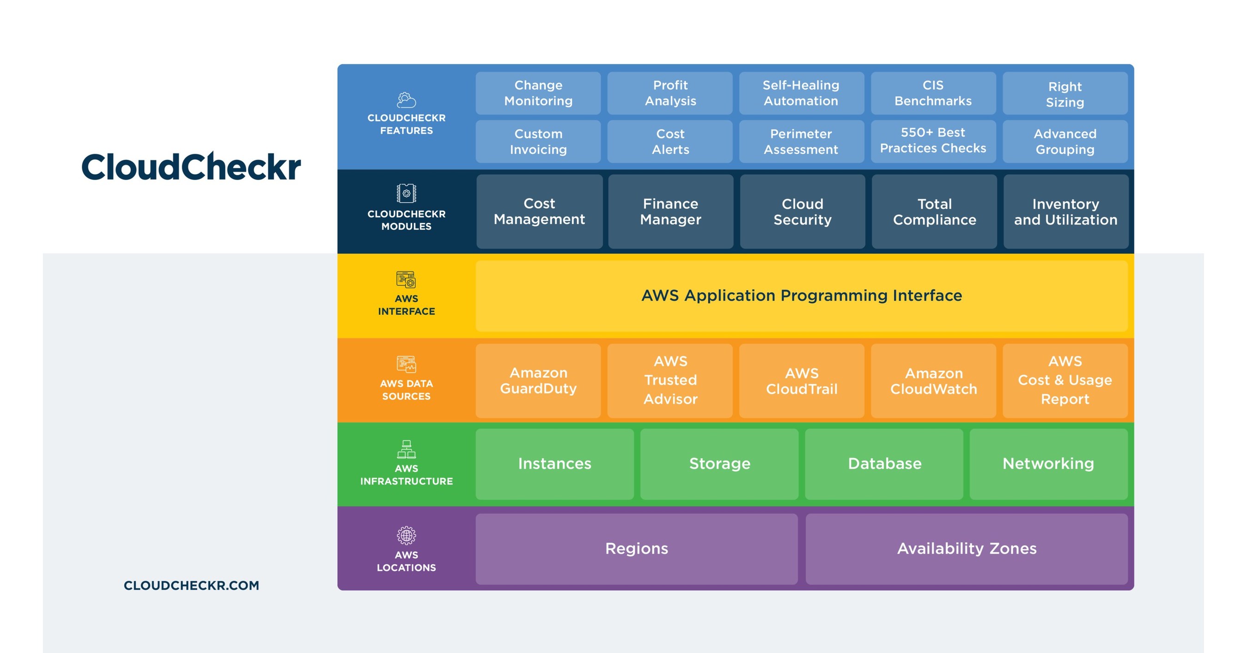Screen dimensions: 1247x653
Task: Click the CLOUDCHECKR MODULES label
Action: (x=406, y=220)
